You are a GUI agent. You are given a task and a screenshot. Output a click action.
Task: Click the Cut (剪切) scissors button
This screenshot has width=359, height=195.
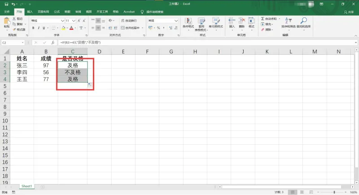[x=18, y=19]
